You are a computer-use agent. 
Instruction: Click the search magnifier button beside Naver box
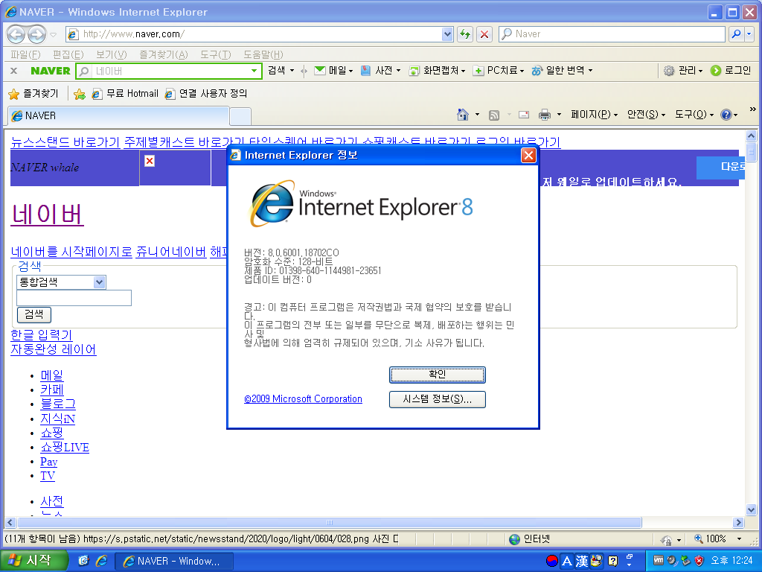pyautogui.click(x=736, y=34)
